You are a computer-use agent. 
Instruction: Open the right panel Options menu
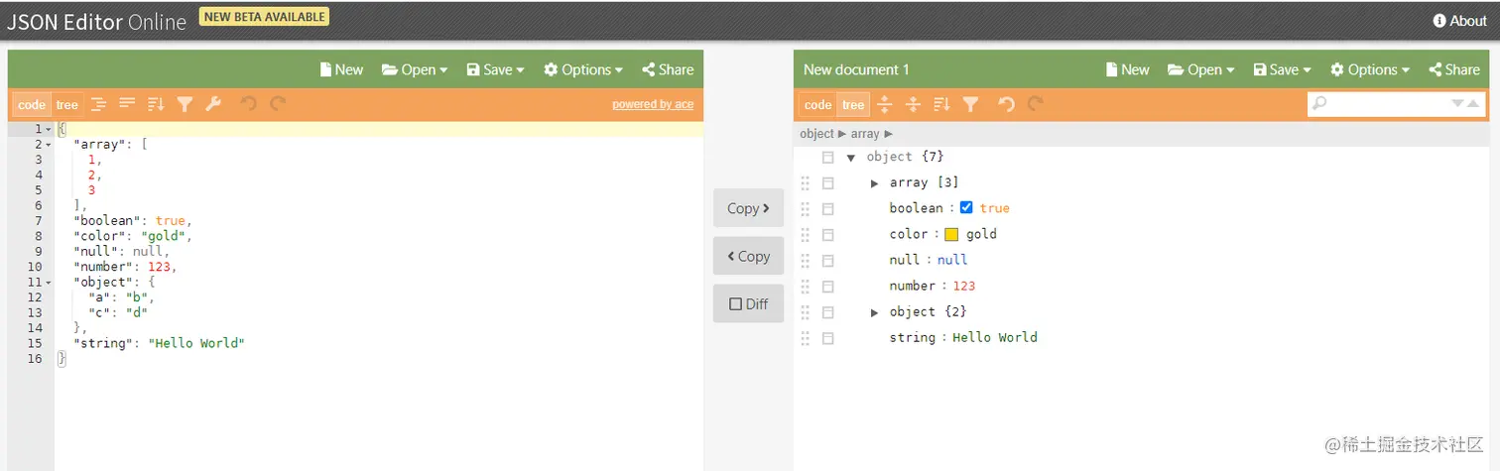[1370, 69]
